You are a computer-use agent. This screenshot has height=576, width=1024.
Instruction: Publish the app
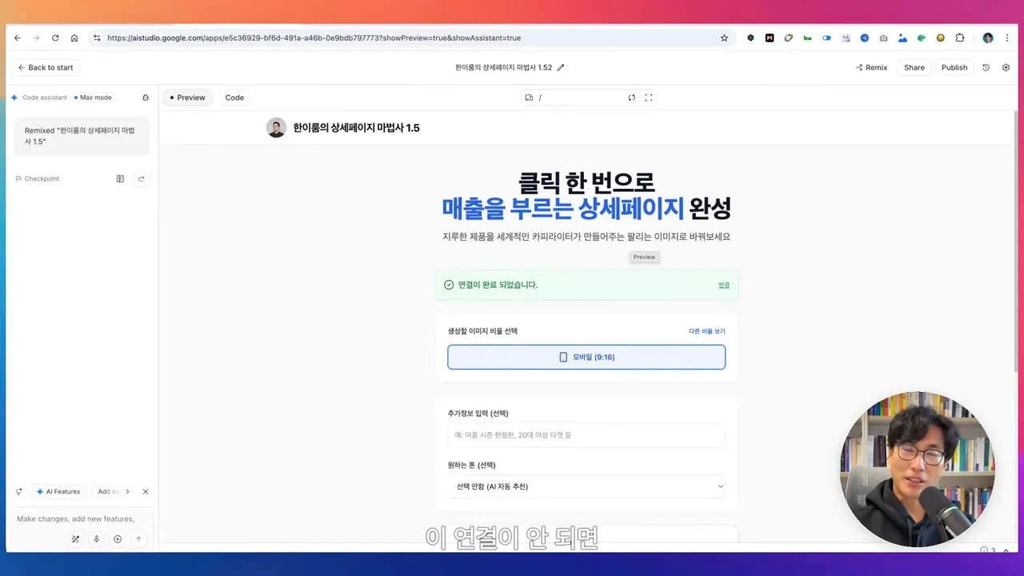click(954, 67)
